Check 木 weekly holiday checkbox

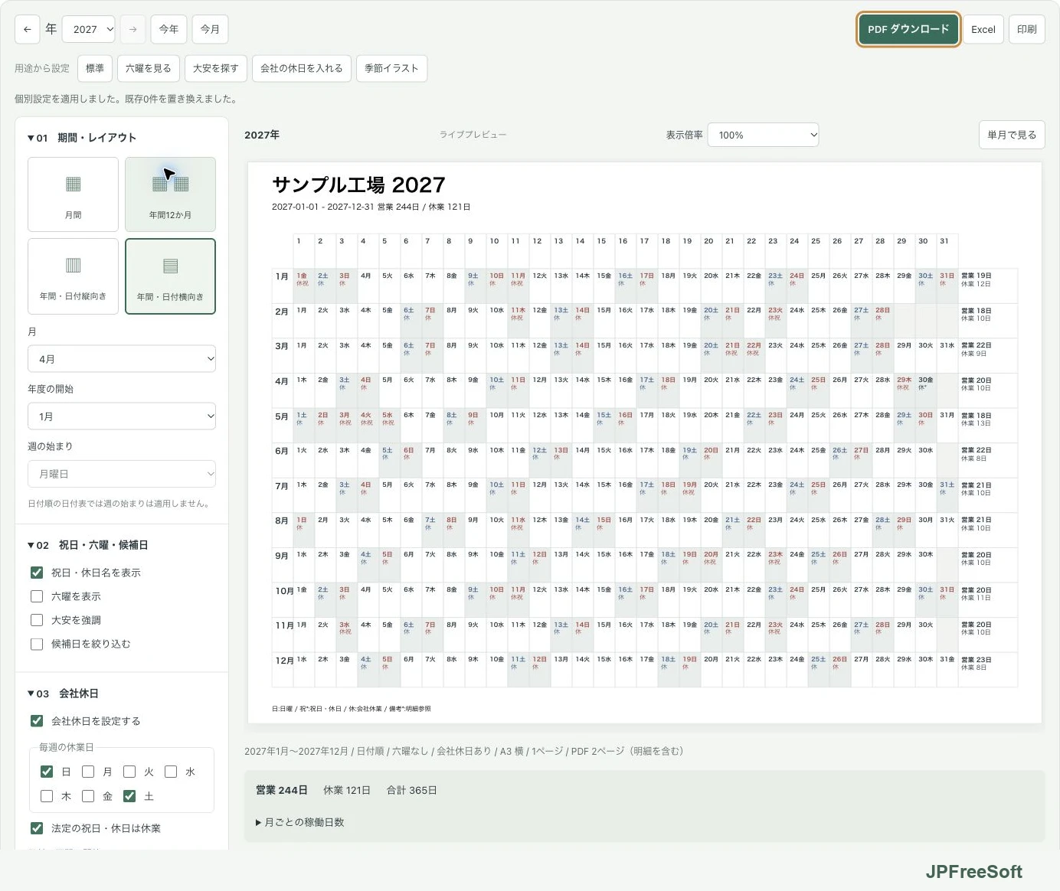pyautogui.click(x=47, y=796)
